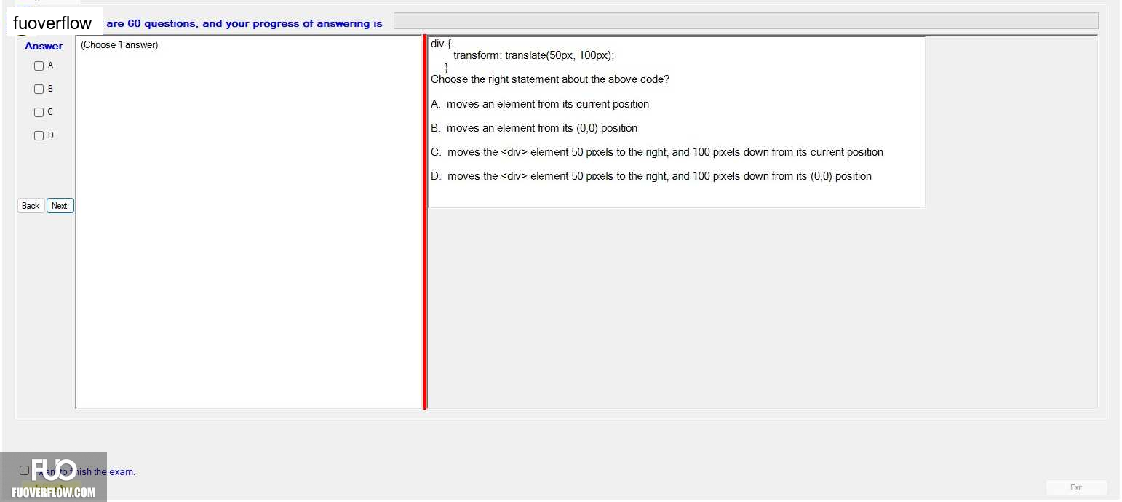Check the finish the exam checkbox
Screen dimensions: 1122x502
pyautogui.click(x=25, y=471)
